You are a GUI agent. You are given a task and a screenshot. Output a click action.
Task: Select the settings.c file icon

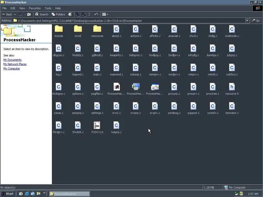pyautogui.click(x=97, y=106)
